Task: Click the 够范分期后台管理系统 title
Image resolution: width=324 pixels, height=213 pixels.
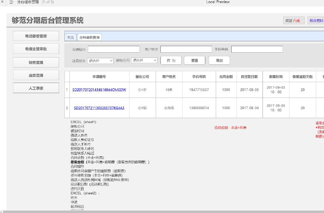Action: point(48,20)
